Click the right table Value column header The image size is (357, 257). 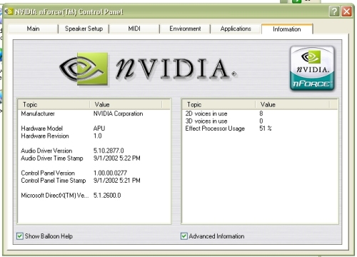pyautogui.click(x=293, y=104)
